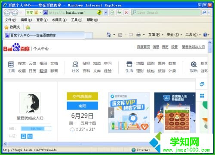Open the 查看(V) menu
The height and width of the screenshot is (155, 215).
[x=42, y=20]
